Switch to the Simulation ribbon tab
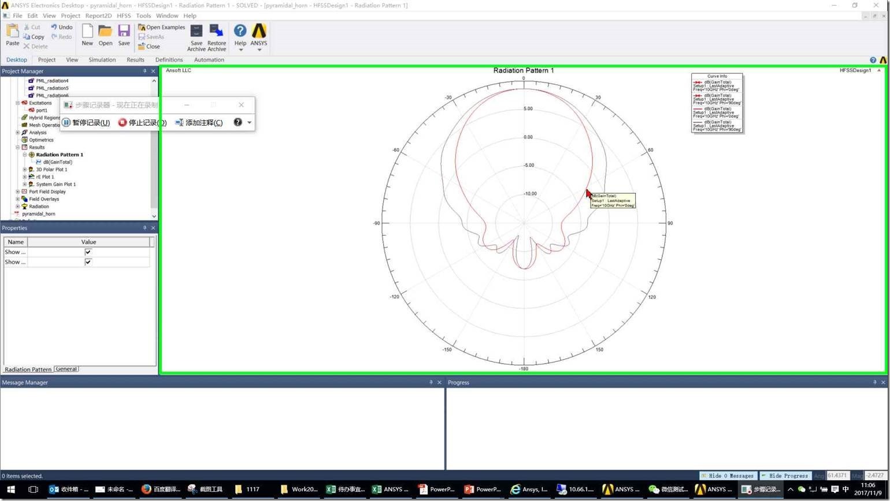Screen dimensions: 890x501 (102, 60)
